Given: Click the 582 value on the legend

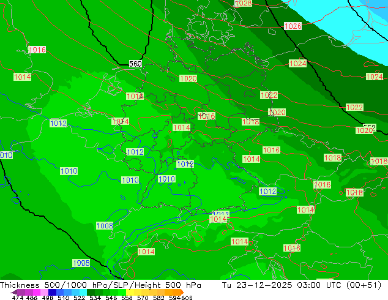Looking at the screenshot, I should pos(159,298).
